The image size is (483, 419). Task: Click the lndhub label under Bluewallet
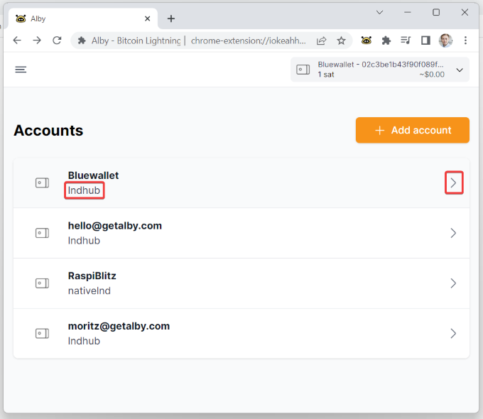(x=84, y=190)
